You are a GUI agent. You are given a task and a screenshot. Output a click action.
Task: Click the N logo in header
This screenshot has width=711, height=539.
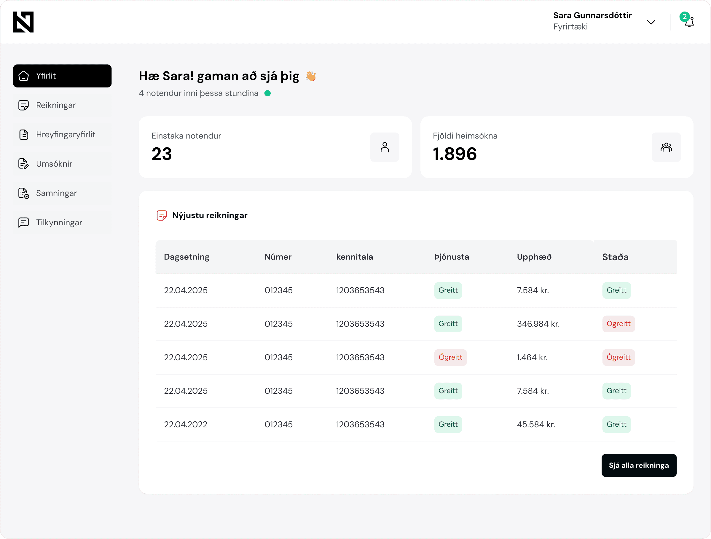(x=23, y=22)
